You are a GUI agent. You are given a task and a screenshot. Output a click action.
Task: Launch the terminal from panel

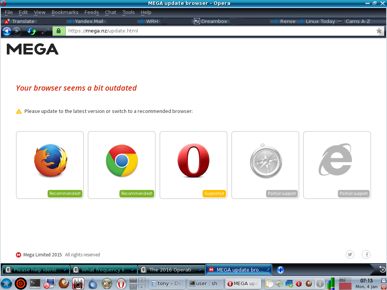tap(35, 283)
